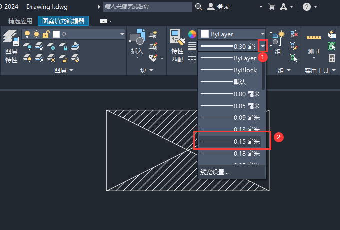Click the object color wheel icon
340x230 pixels.
point(192,34)
